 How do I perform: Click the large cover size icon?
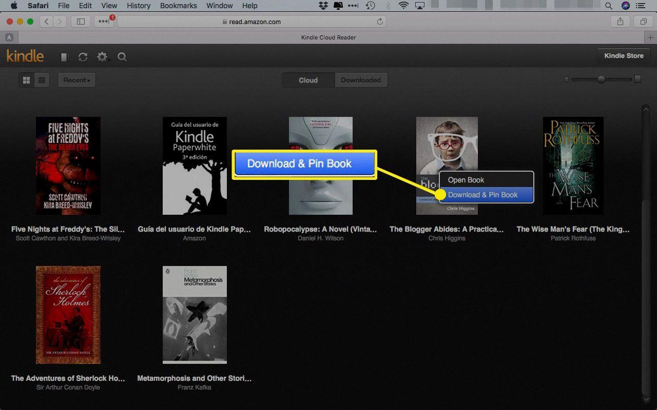[637, 79]
